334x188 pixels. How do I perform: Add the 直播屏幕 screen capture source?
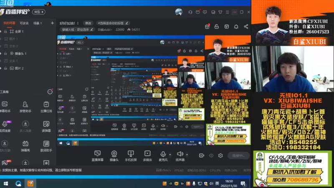click(97, 156)
